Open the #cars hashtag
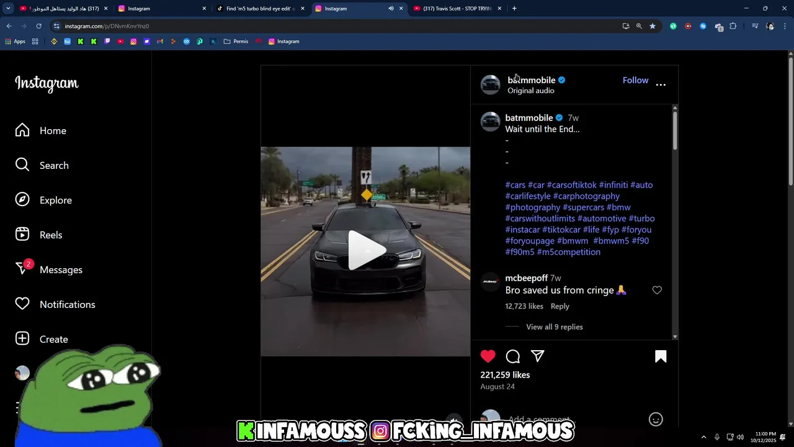This screenshot has width=794, height=447. tap(515, 185)
